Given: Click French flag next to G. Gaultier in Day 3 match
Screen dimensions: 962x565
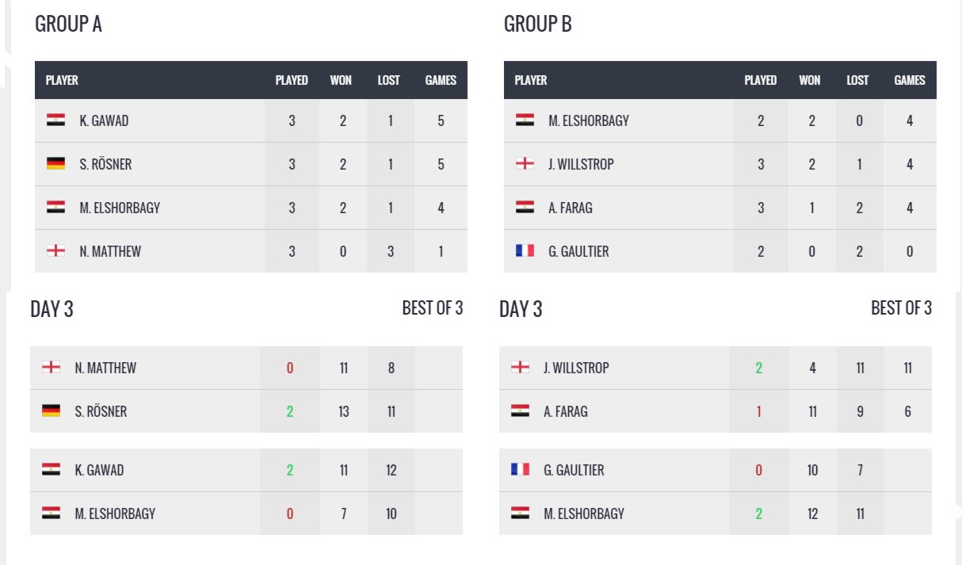Looking at the screenshot, I should pyautogui.click(x=520, y=470).
